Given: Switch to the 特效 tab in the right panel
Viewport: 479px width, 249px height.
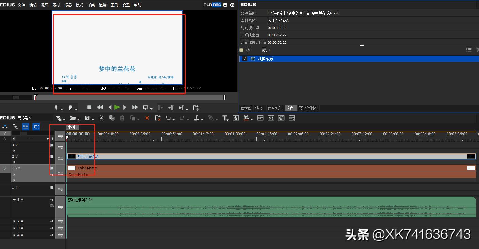Looking at the screenshot, I should point(259,108).
